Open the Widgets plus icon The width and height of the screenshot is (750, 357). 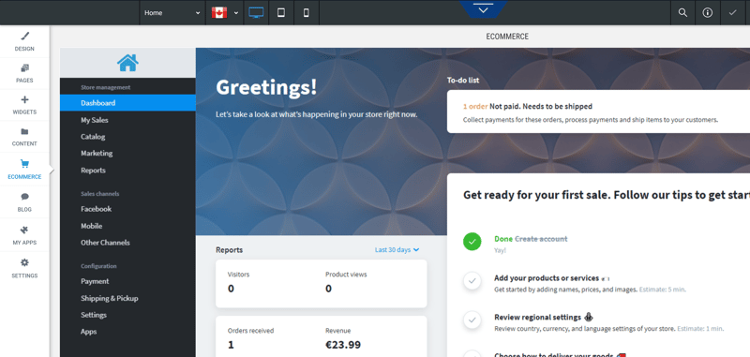[24, 100]
